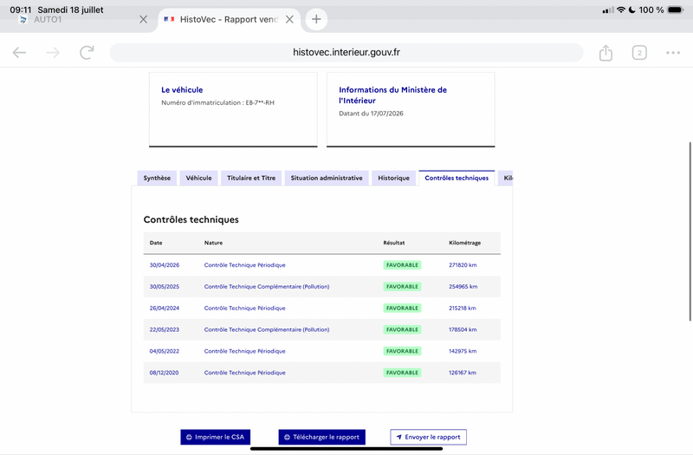This screenshot has height=455, width=693.
Task: Open the tab overview showing 2 tabs
Action: (639, 53)
